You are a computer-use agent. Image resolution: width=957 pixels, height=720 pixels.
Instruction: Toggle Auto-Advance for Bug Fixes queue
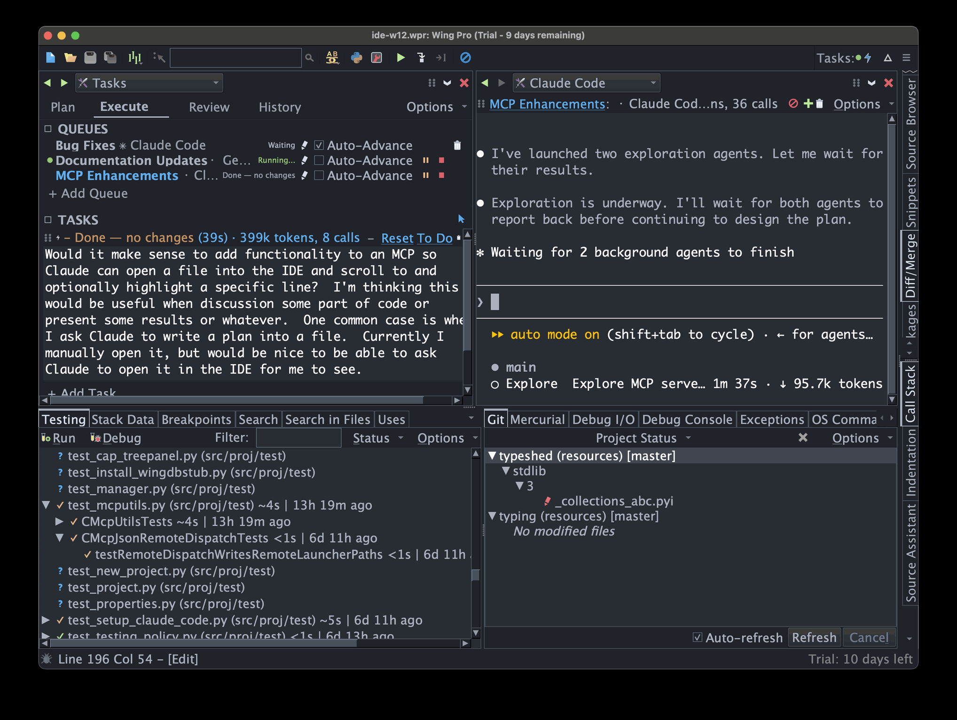[319, 145]
